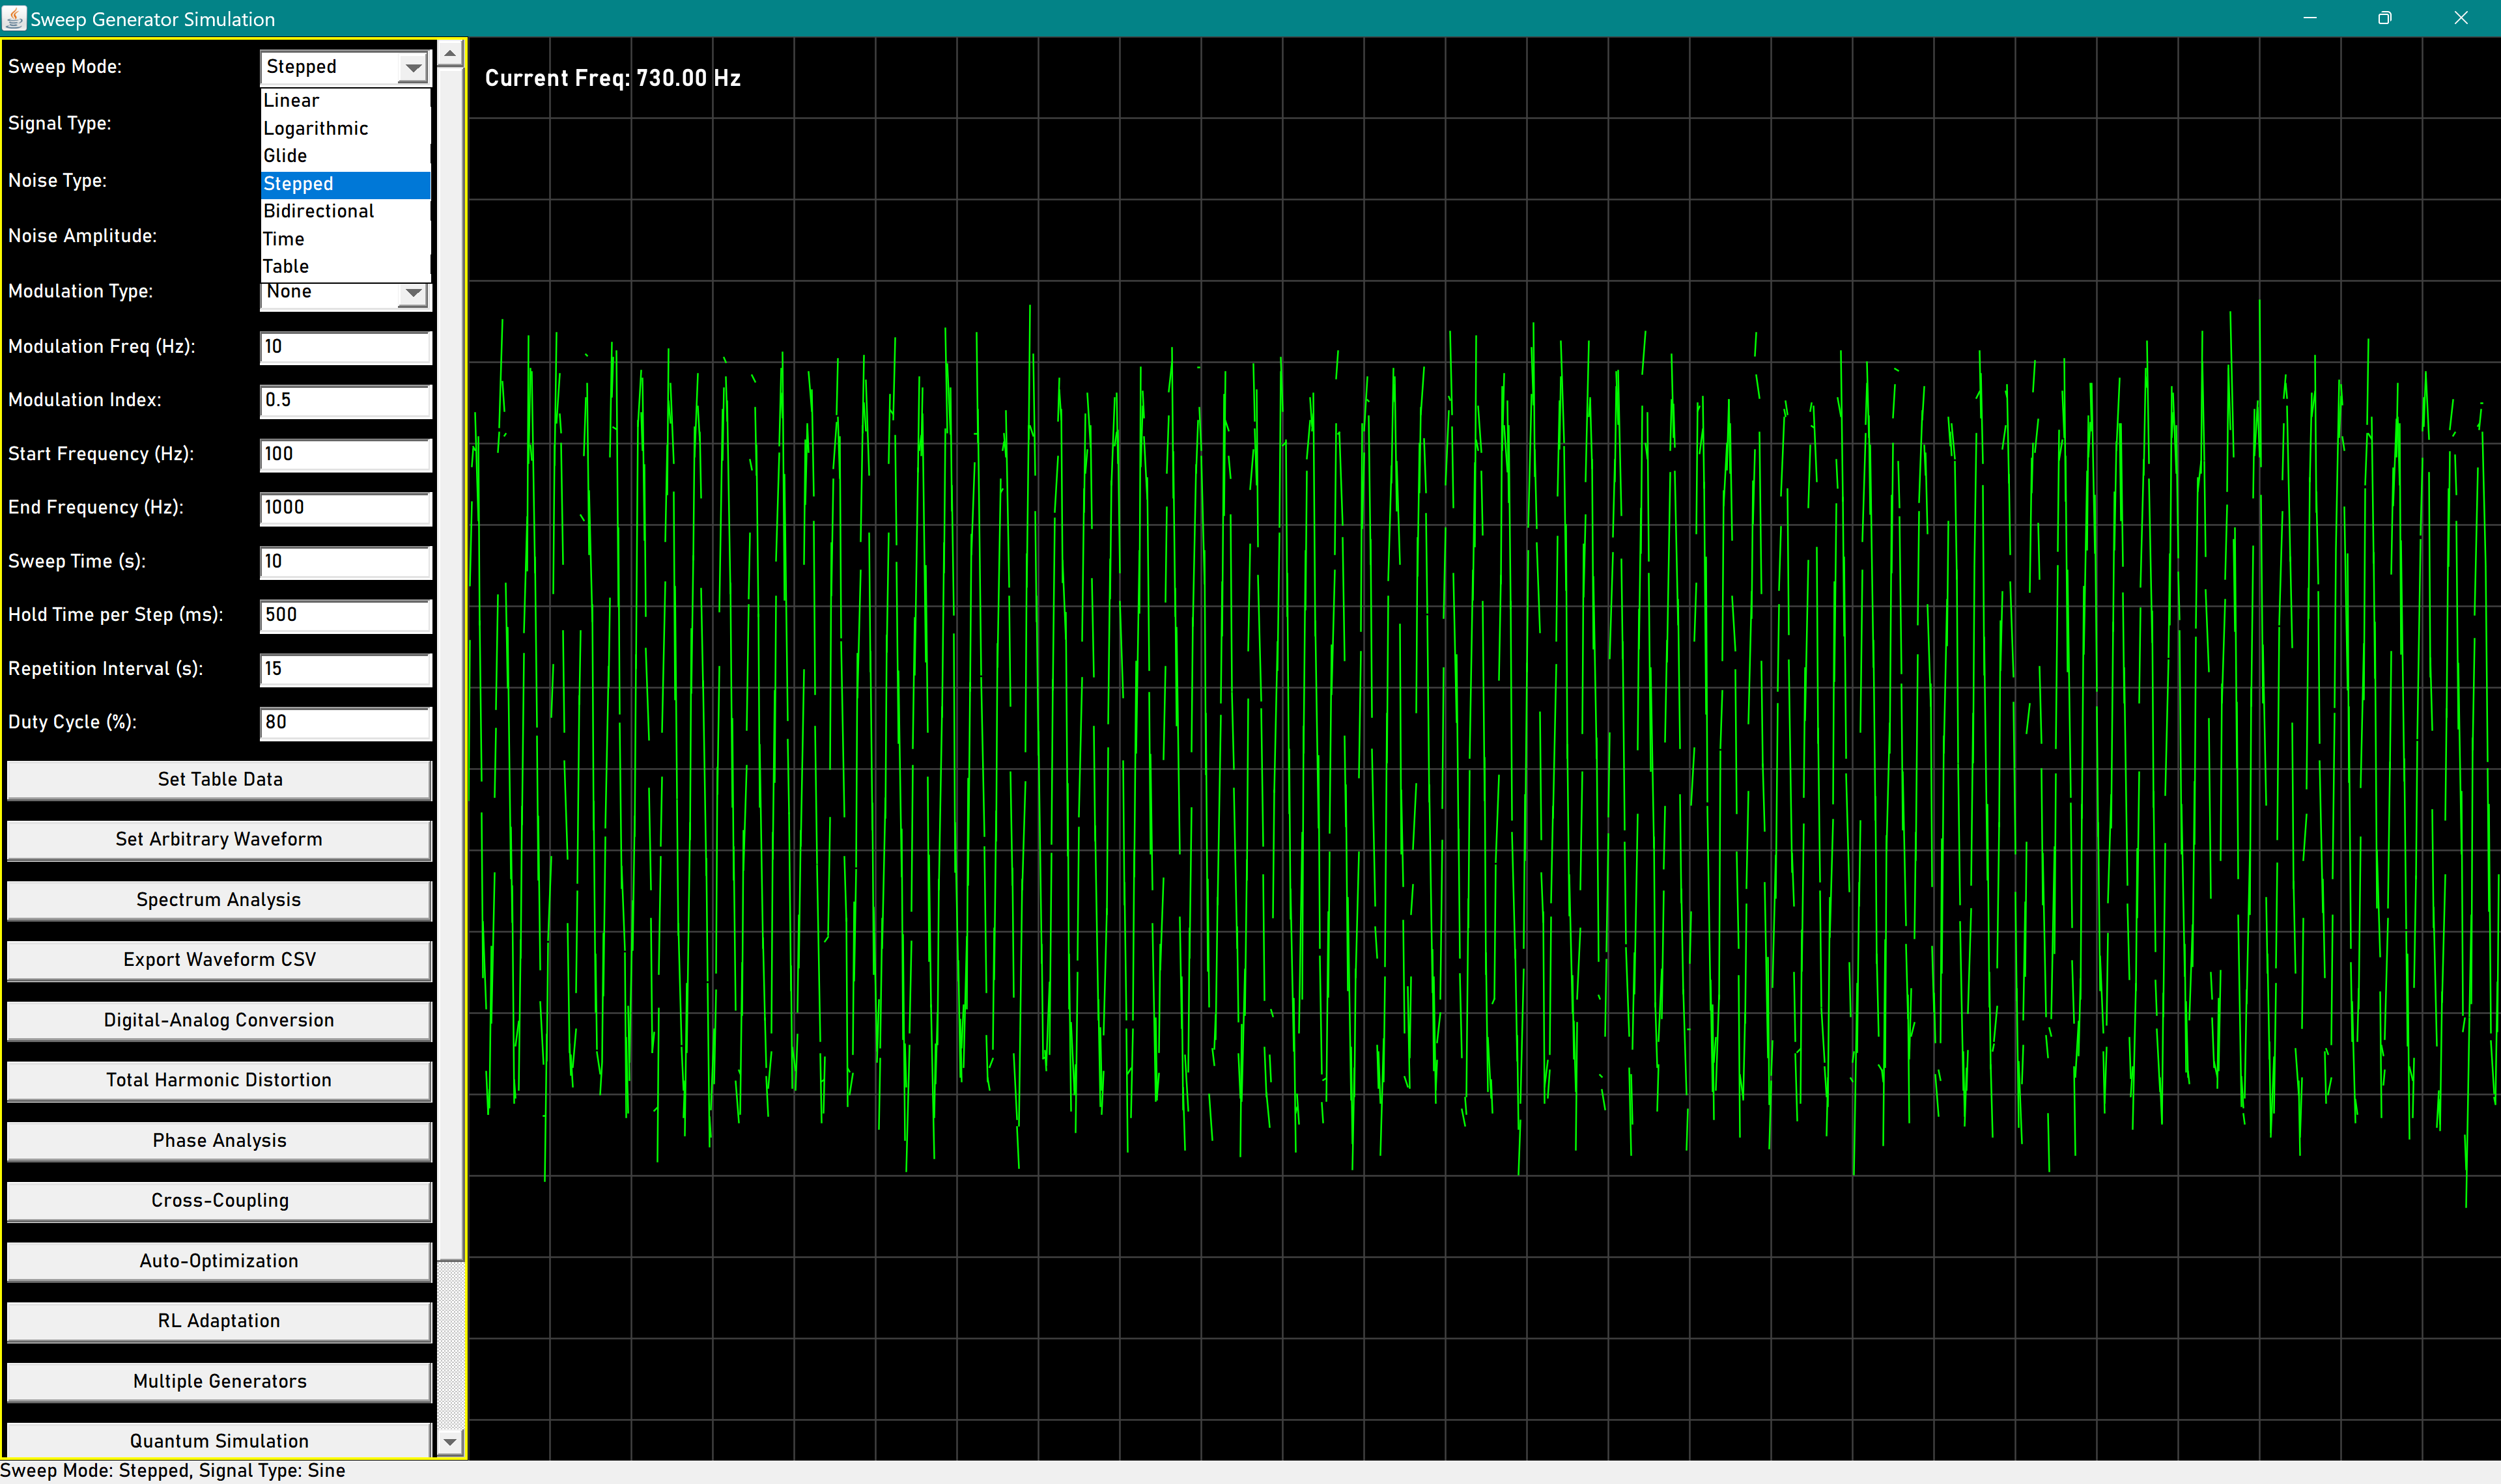Focus the Hold Time per Step field

click(x=345, y=615)
